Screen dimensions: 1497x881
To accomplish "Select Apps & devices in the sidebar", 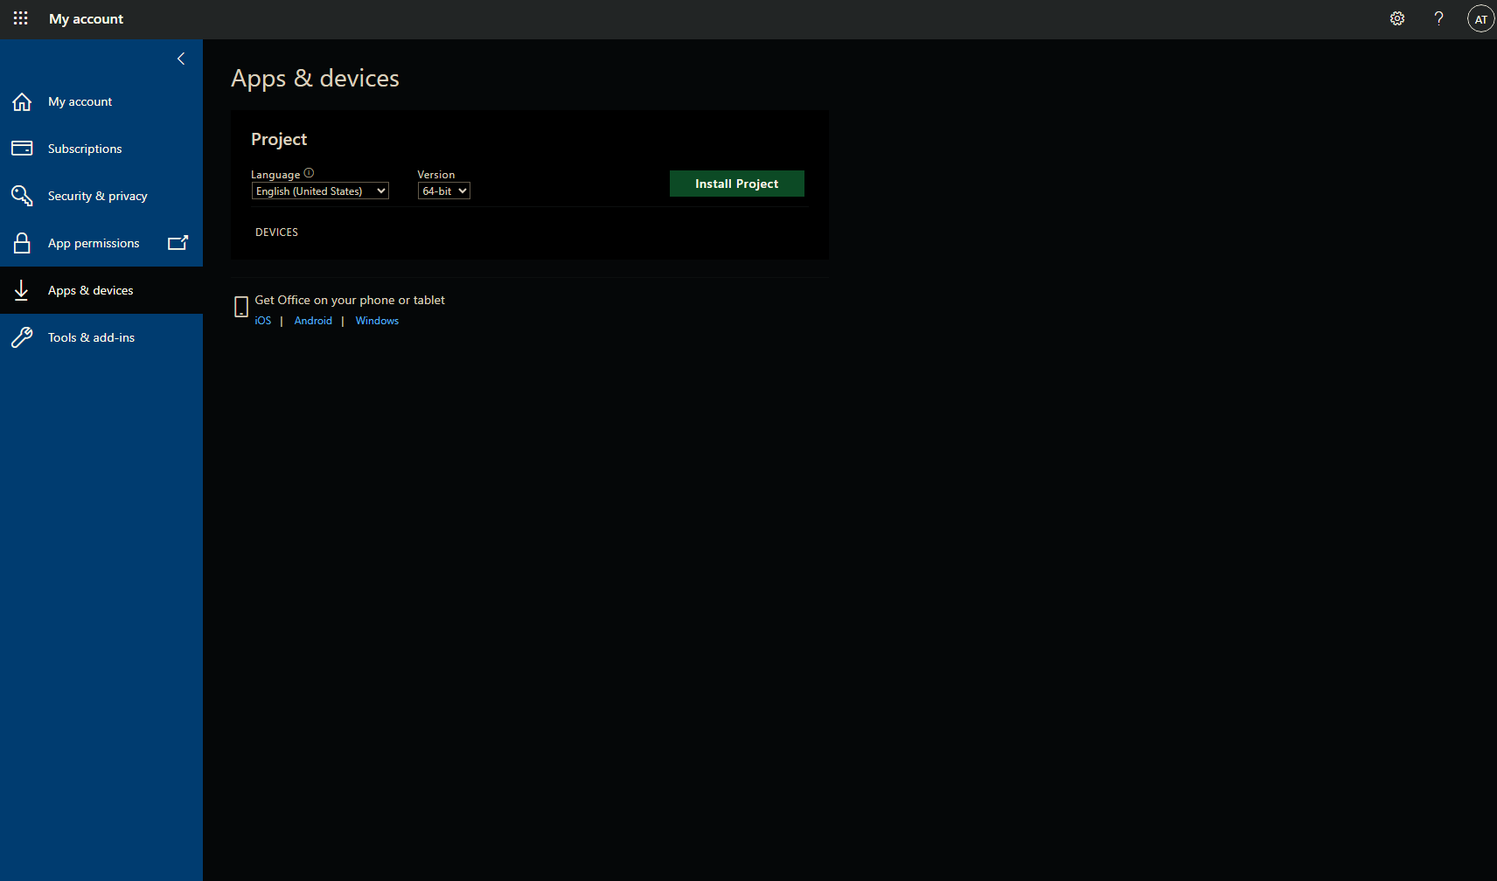I will 101,290.
